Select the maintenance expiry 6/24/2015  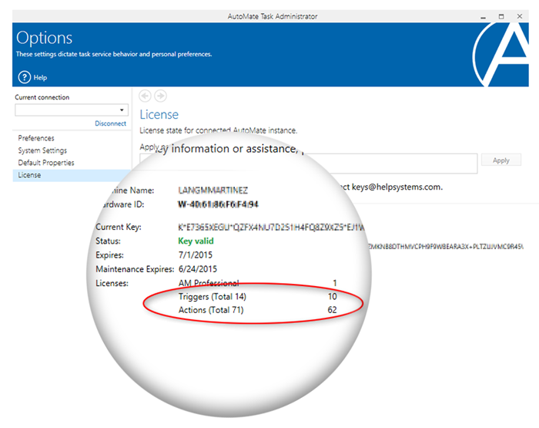tap(198, 269)
